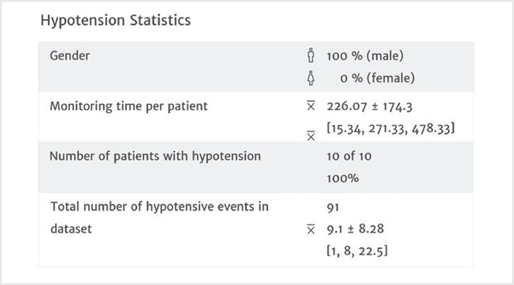Click the word 'dataset' in last row
This screenshot has height=285, width=514.
[71, 228]
